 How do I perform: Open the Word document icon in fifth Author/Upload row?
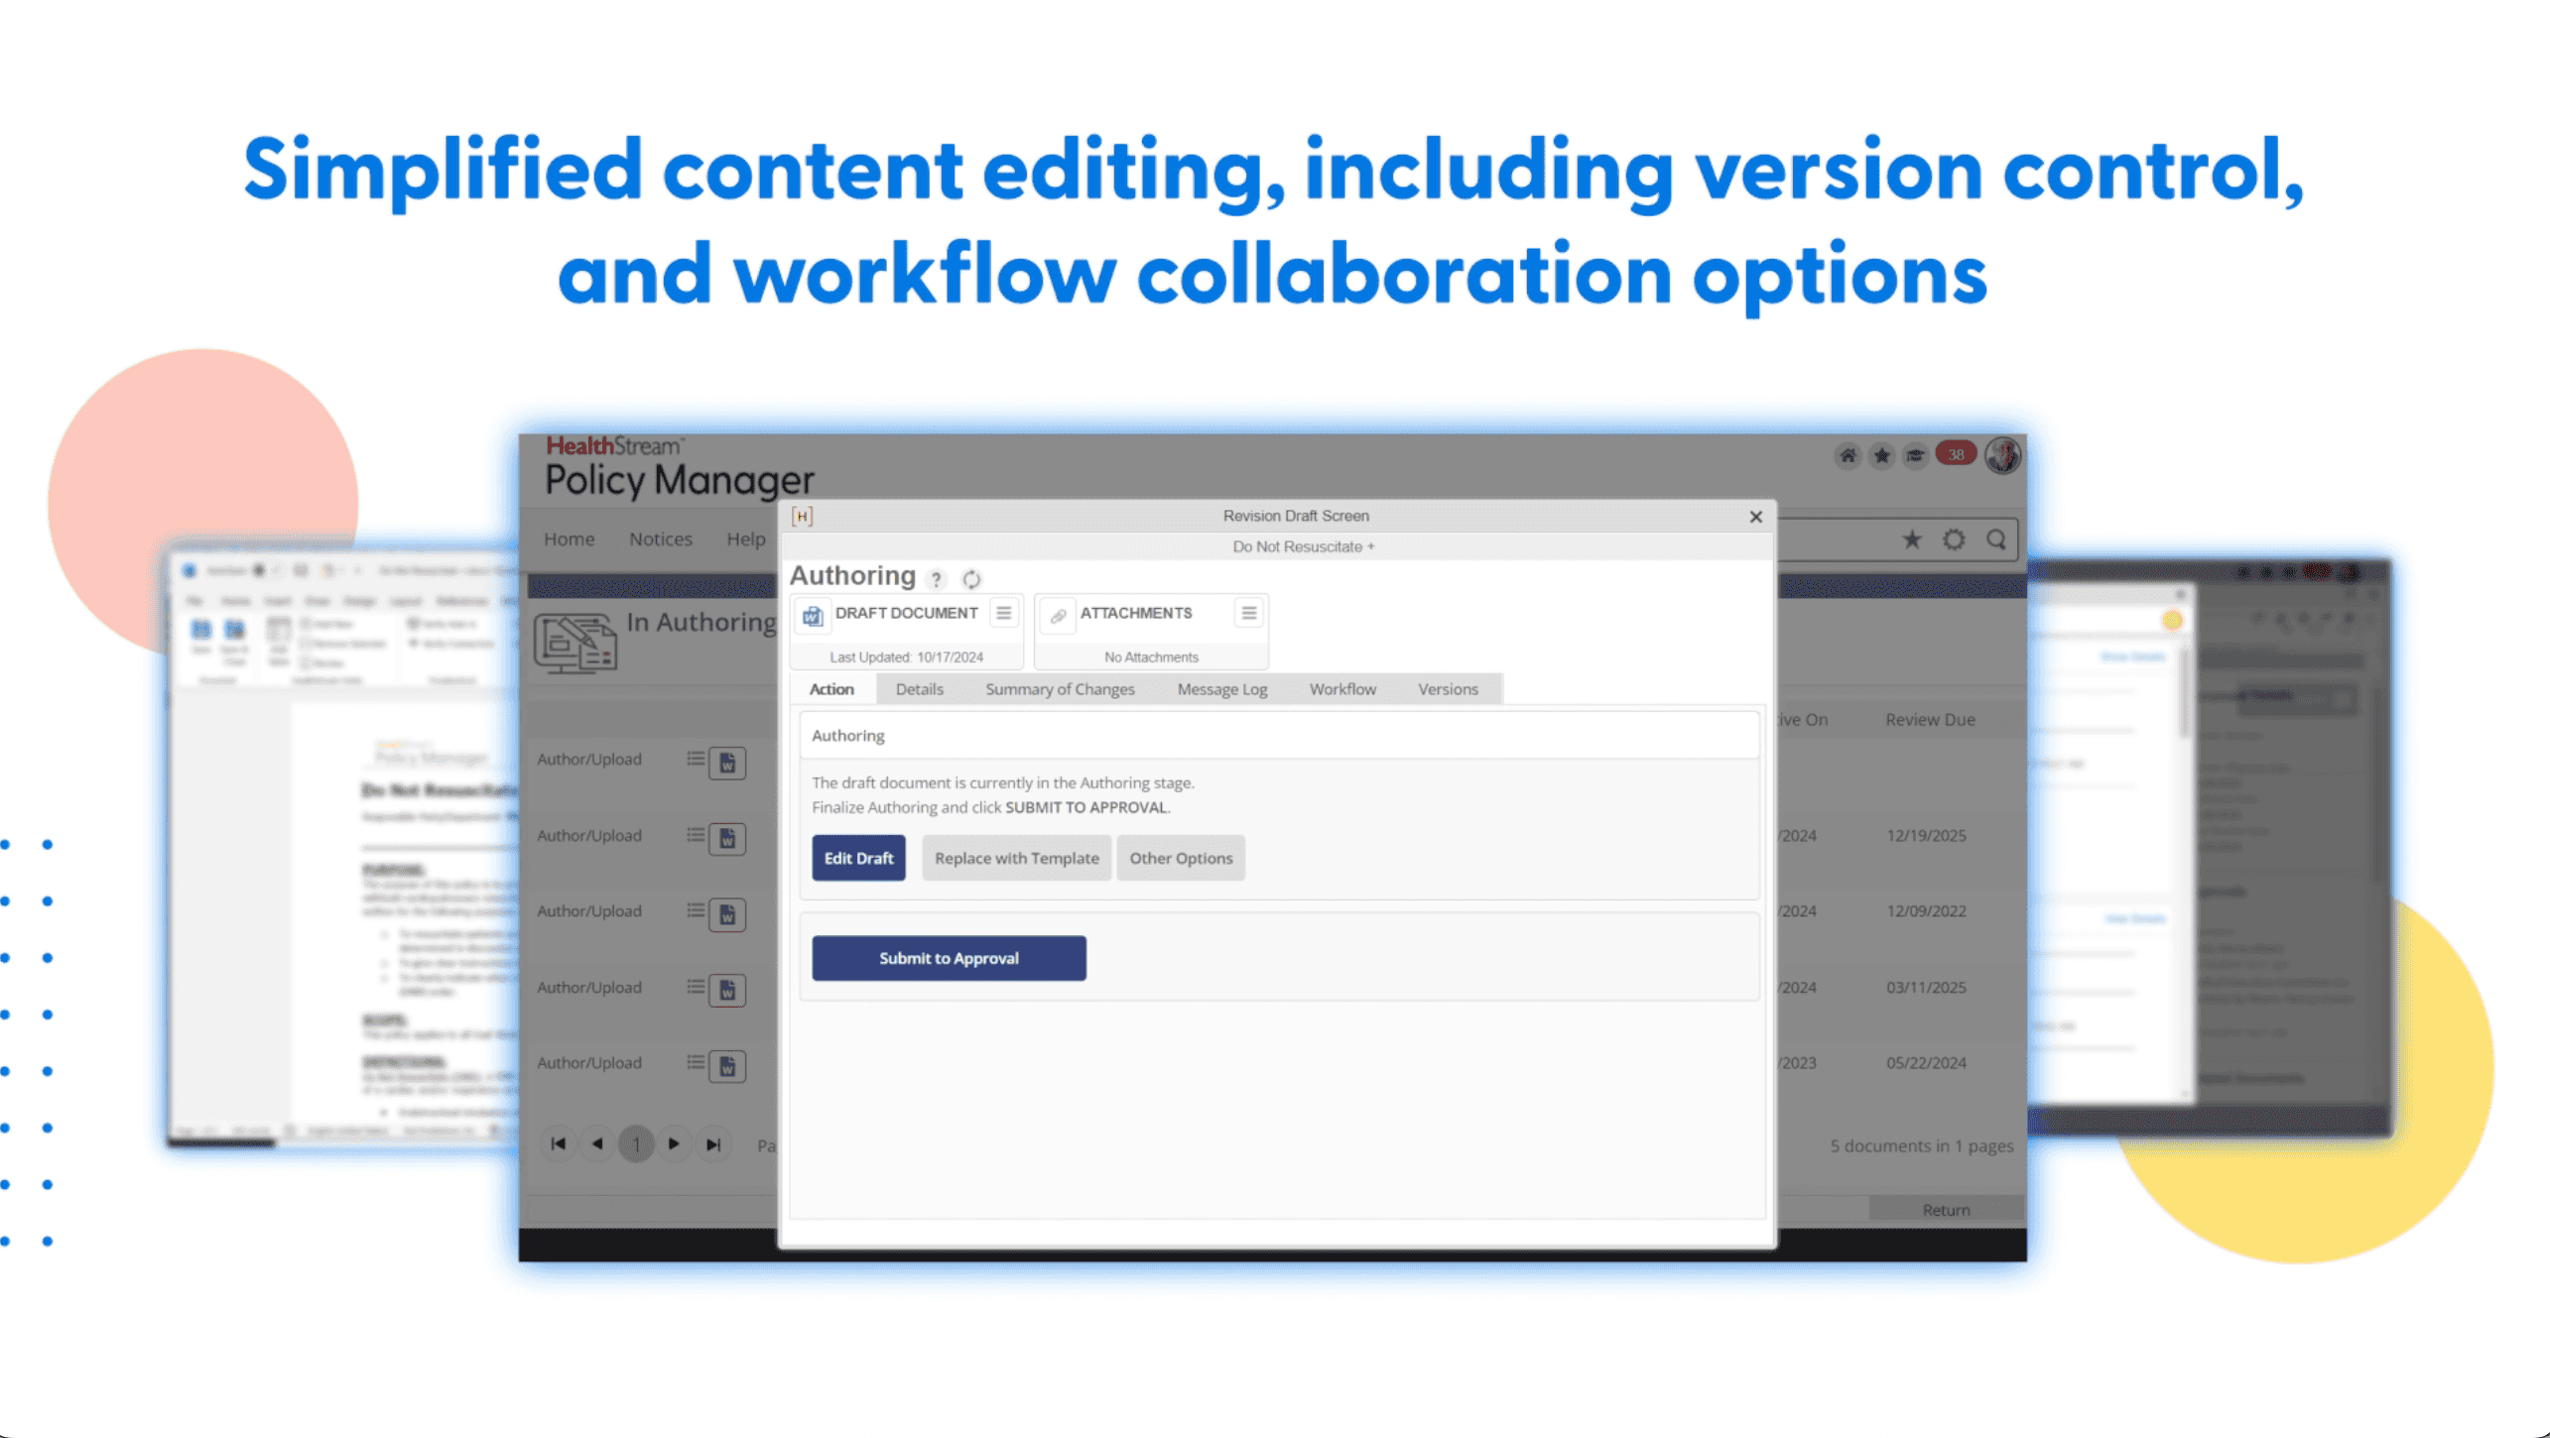coord(727,1066)
